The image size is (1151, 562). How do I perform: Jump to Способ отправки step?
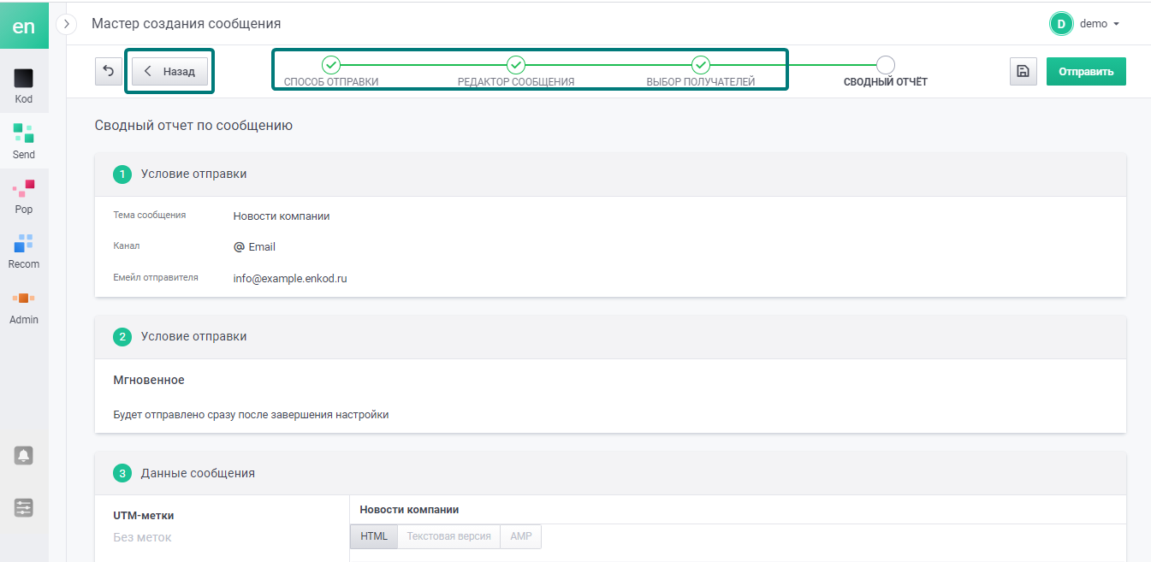click(x=331, y=72)
